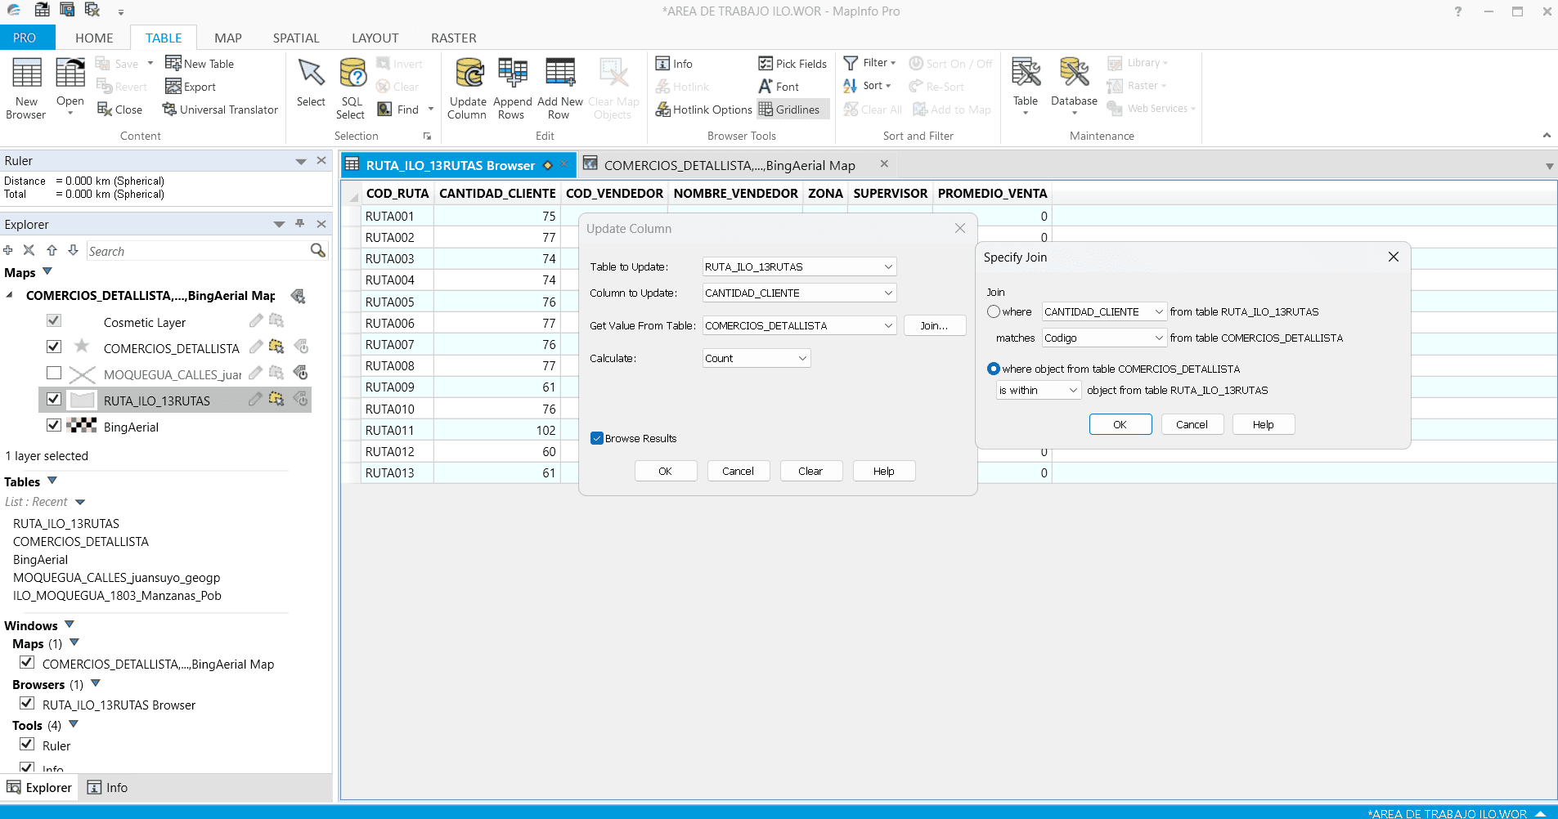Launch Universal Translator tool
The width and height of the screenshot is (1558, 819).
pyautogui.click(x=220, y=109)
